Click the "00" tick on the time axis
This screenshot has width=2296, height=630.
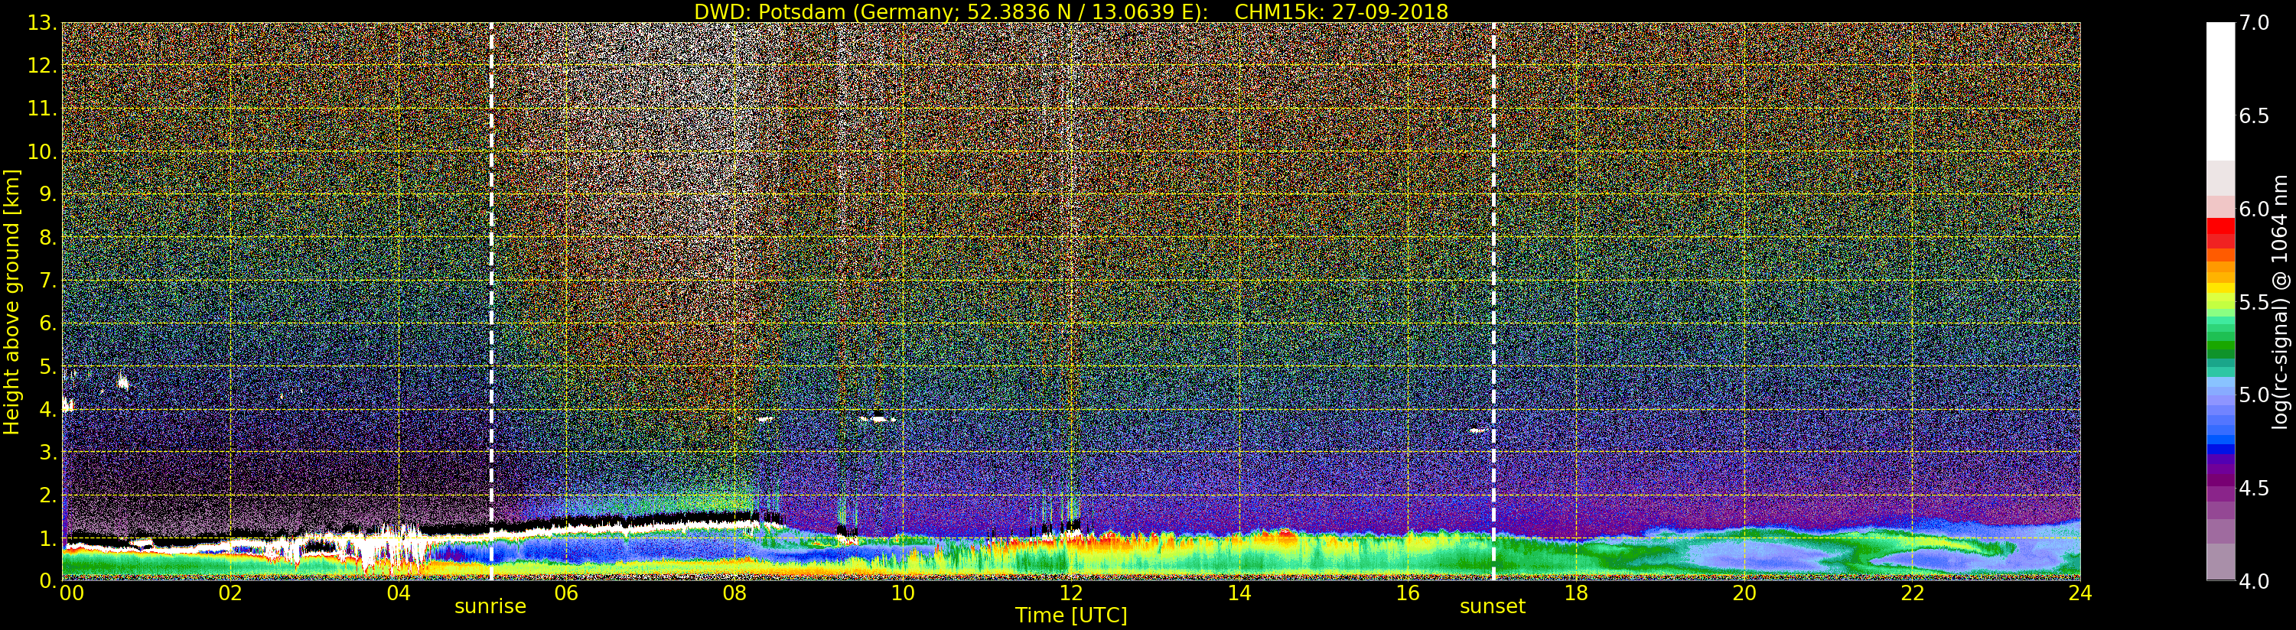71,593
